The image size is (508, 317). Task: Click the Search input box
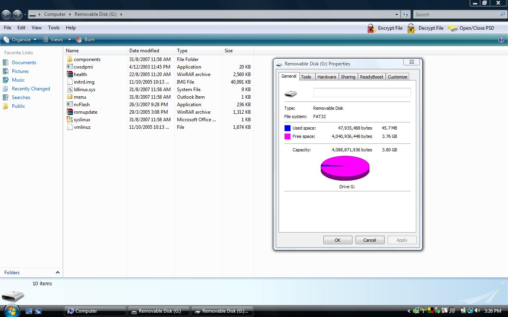point(456,14)
